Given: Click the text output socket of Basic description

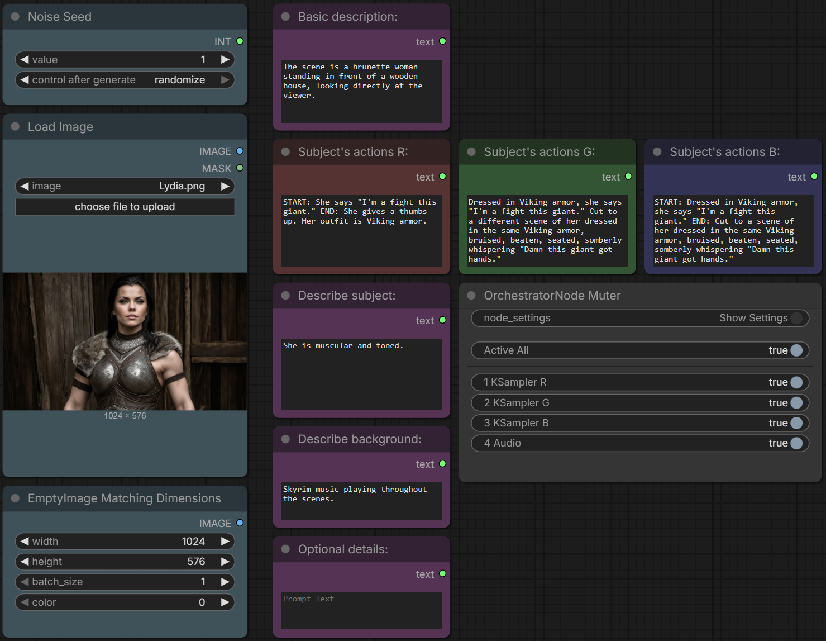Looking at the screenshot, I should pyautogui.click(x=442, y=41).
